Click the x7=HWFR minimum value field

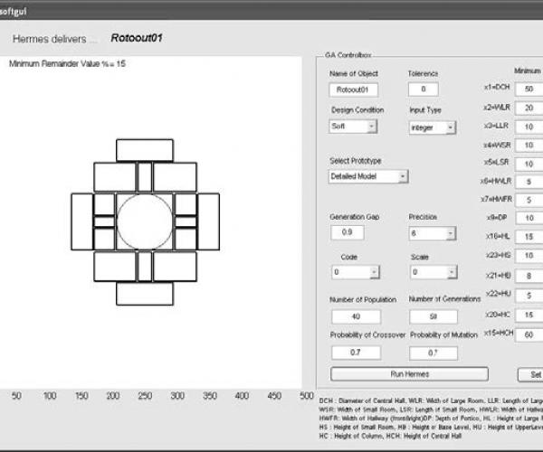[x=529, y=200]
